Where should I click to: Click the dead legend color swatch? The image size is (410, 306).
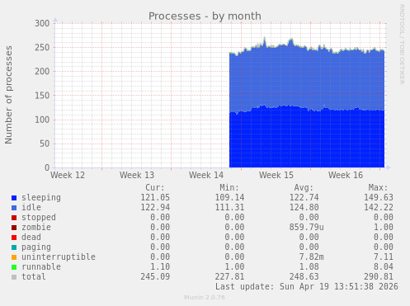(x=14, y=238)
